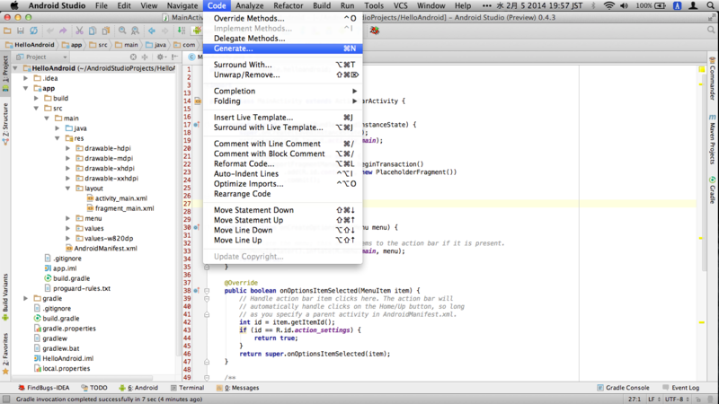Toggle the FindBugs-IDEA tool window
The height and width of the screenshot is (404, 719).
43,388
